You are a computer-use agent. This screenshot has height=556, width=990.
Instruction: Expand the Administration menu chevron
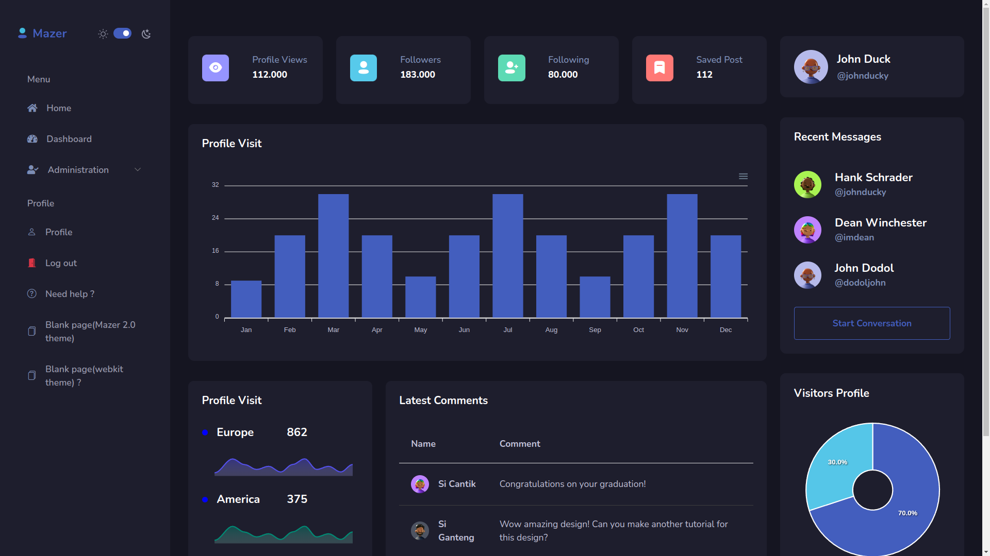click(x=138, y=170)
